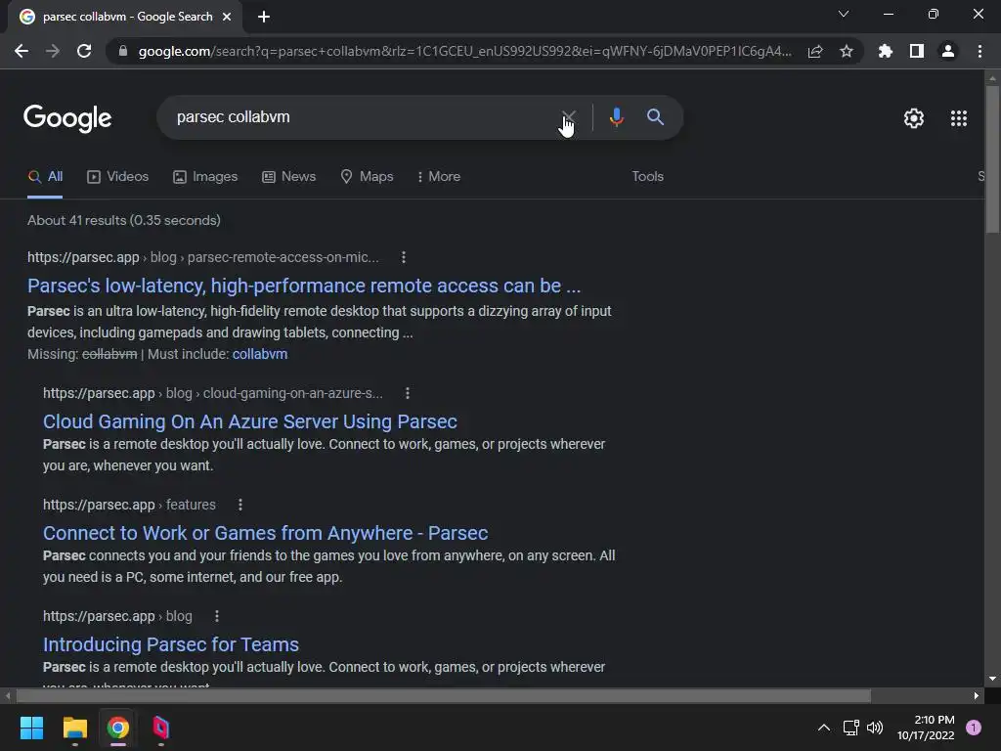Open the notification badge in the tray
The height and width of the screenshot is (751, 1001).
tap(974, 728)
